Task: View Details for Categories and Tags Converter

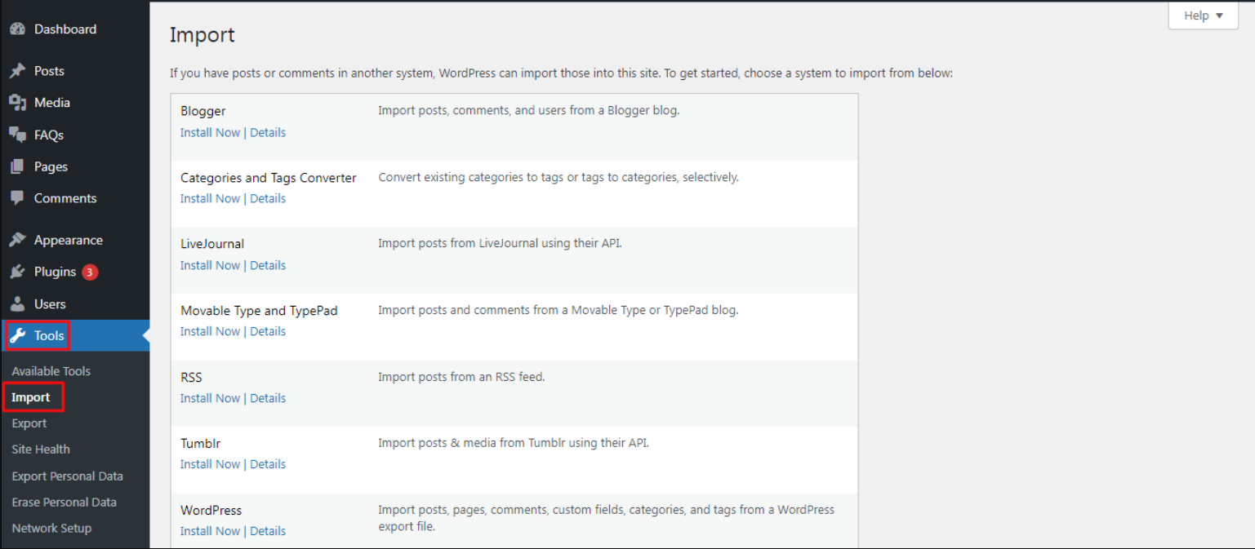Action: tap(268, 198)
